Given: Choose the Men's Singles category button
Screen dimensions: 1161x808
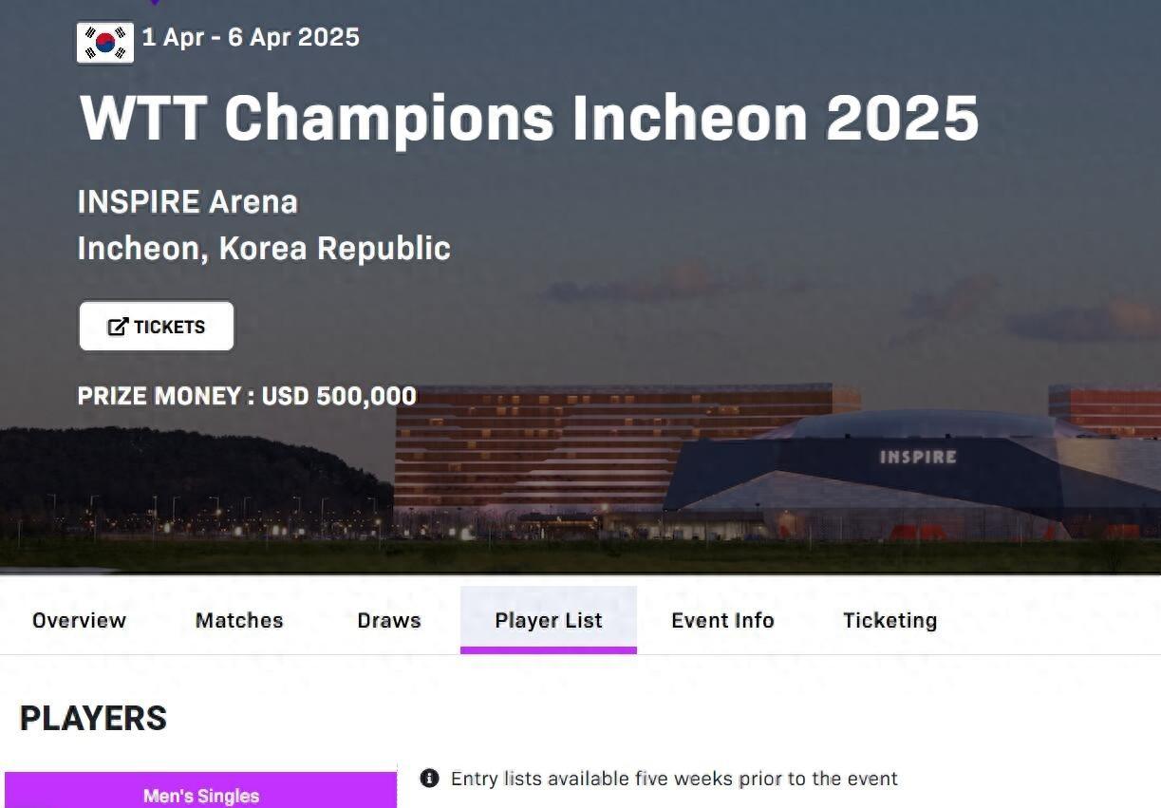Looking at the screenshot, I should 200,794.
